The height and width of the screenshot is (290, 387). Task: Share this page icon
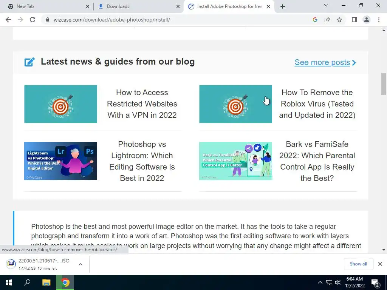(327, 20)
